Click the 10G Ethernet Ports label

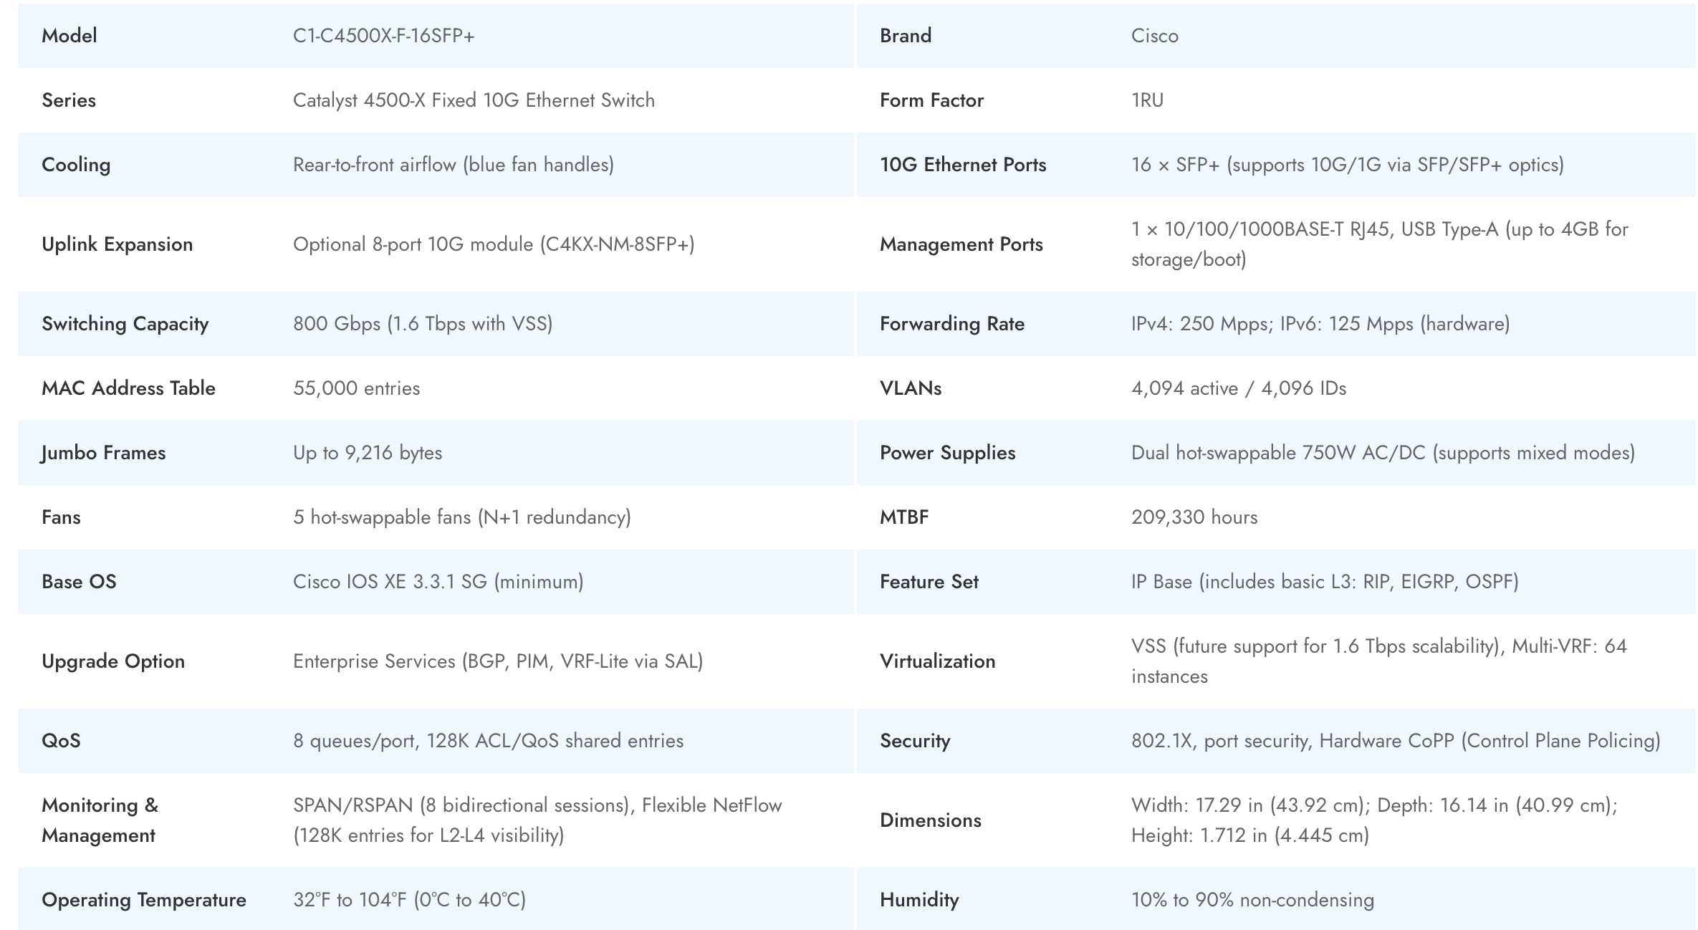coord(962,165)
